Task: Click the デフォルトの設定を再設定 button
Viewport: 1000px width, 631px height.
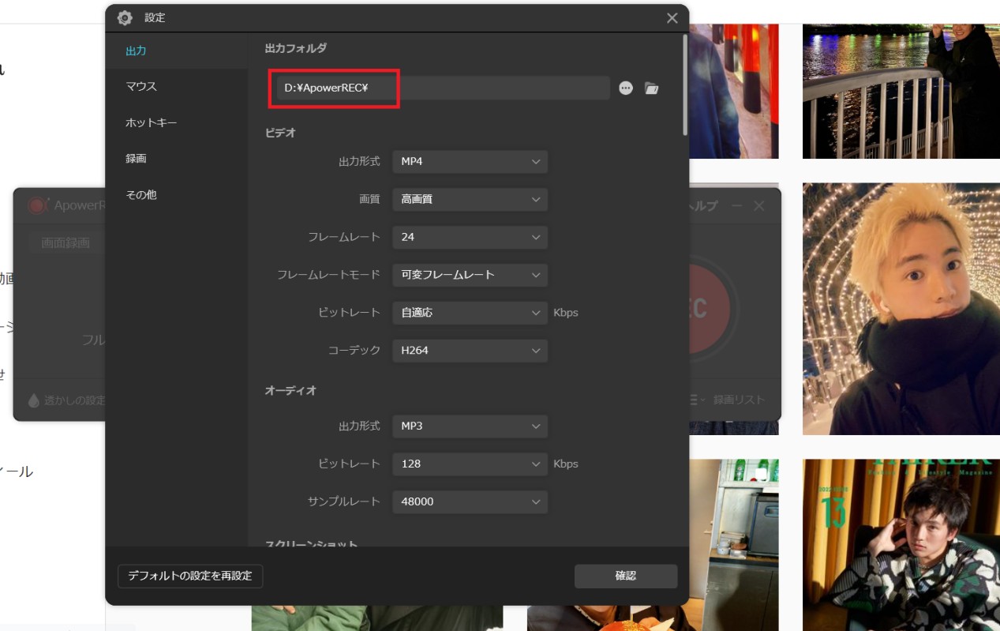Action: pos(190,576)
